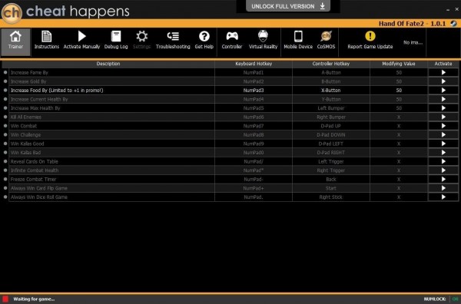Screen dimensions: 461x304
Task: Edit modifying value for Increase Gold By
Action: click(399, 81)
